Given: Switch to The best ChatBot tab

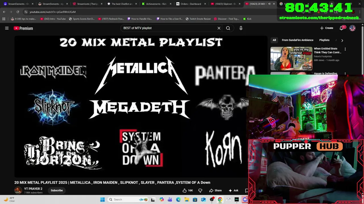Looking at the screenshot, I should point(122,4).
